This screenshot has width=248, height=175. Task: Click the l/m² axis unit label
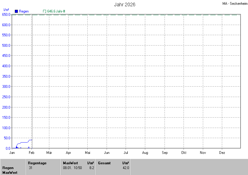point(6,10)
